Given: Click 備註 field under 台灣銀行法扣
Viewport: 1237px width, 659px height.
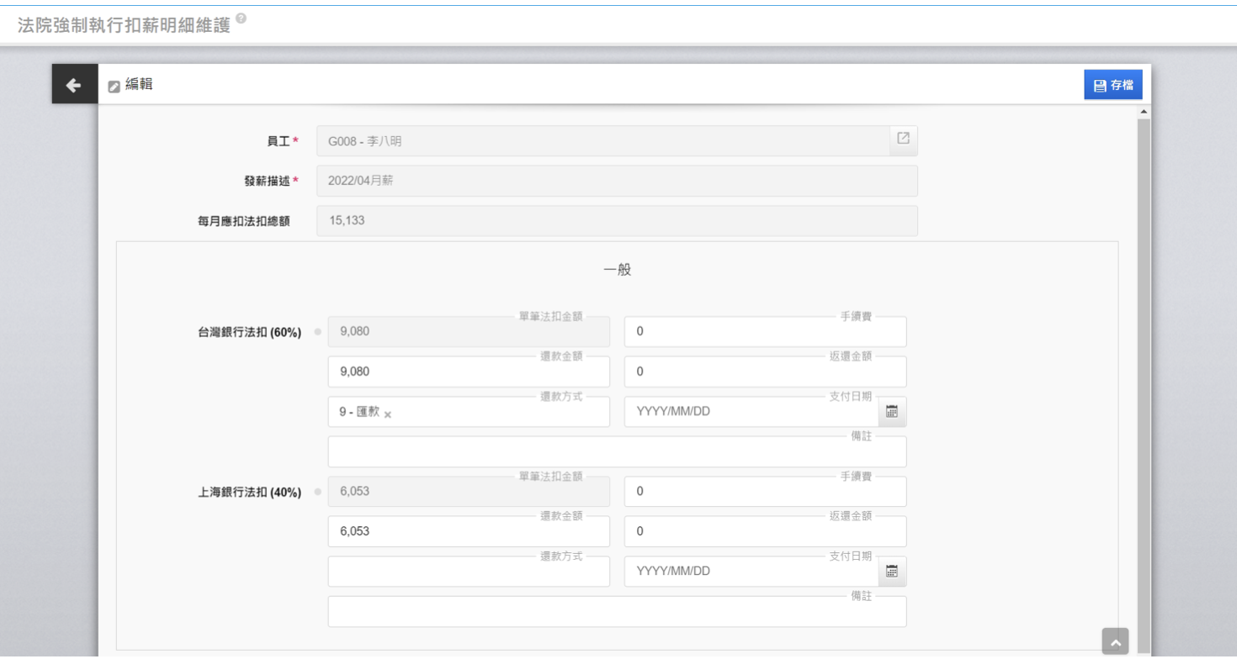Looking at the screenshot, I should (617, 452).
